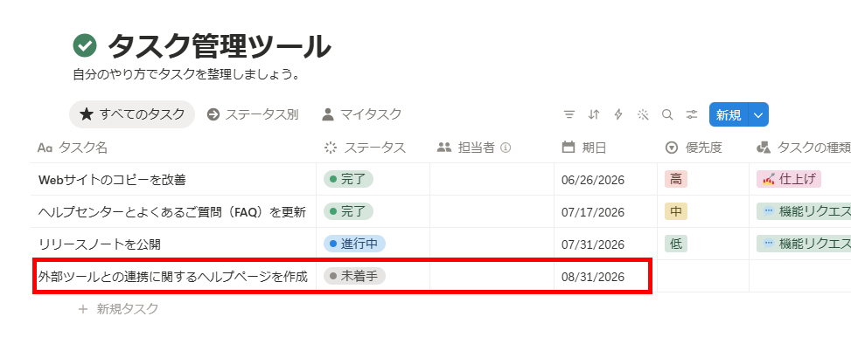Open the search magnifier icon
The image size is (851, 337).
(x=667, y=115)
